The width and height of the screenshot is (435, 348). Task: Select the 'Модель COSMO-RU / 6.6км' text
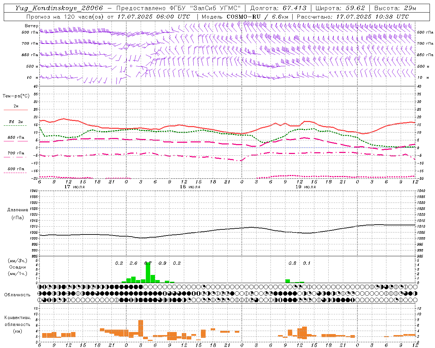pyautogui.click(x=245, y=17)
